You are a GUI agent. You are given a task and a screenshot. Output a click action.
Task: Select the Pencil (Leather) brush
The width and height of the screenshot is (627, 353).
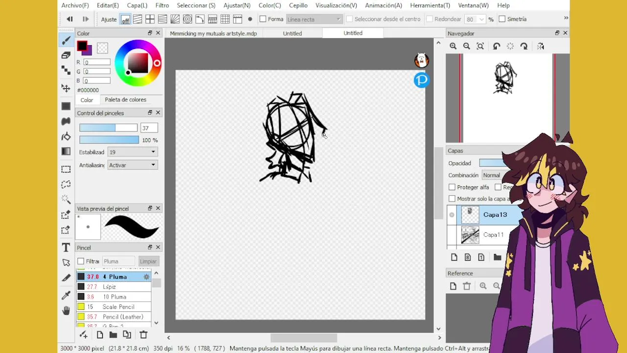pos(114,317)
